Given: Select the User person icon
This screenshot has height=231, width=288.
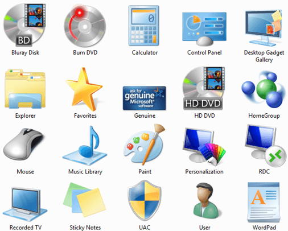Looking at the screenshot, I should click(205, 201).
